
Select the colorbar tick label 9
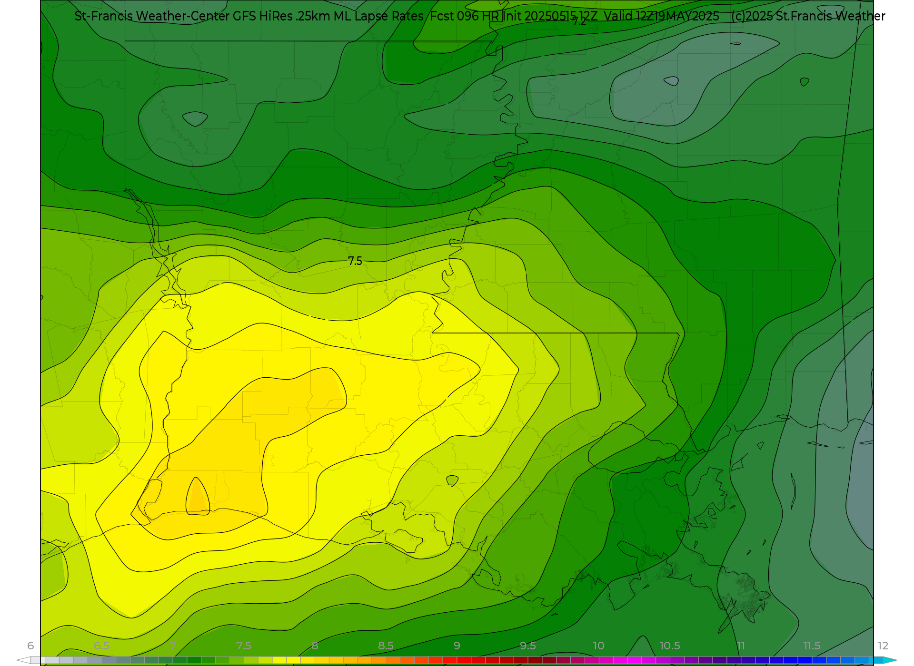pos(457,646)
